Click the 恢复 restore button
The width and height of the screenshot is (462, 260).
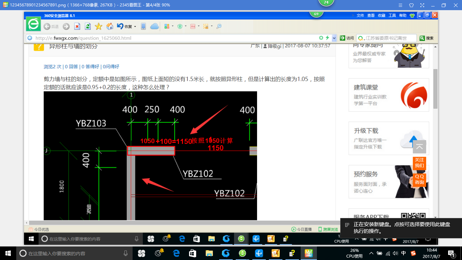point(124,26)
